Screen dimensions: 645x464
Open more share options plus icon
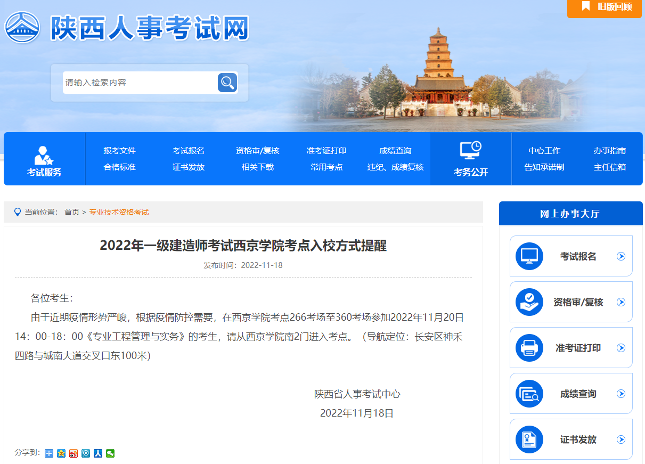[49, 453]
